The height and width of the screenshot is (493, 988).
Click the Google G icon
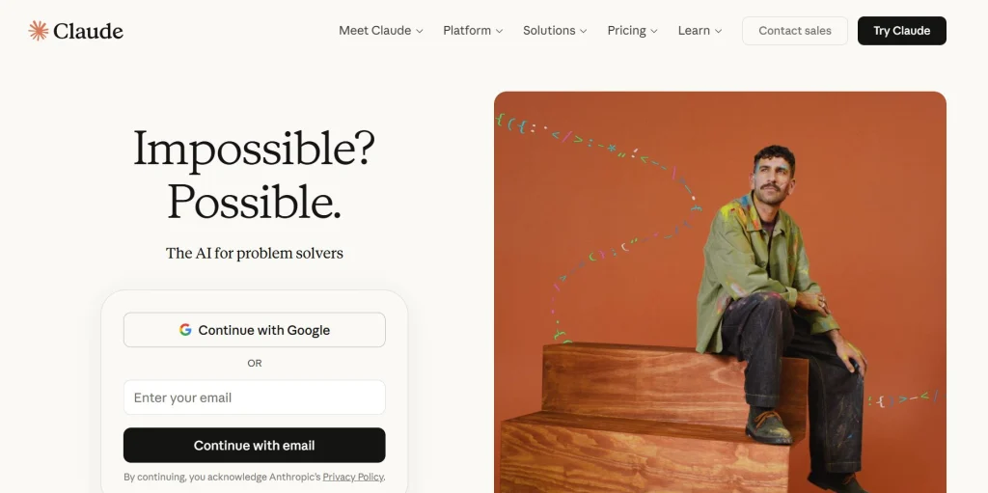[185, 330]
